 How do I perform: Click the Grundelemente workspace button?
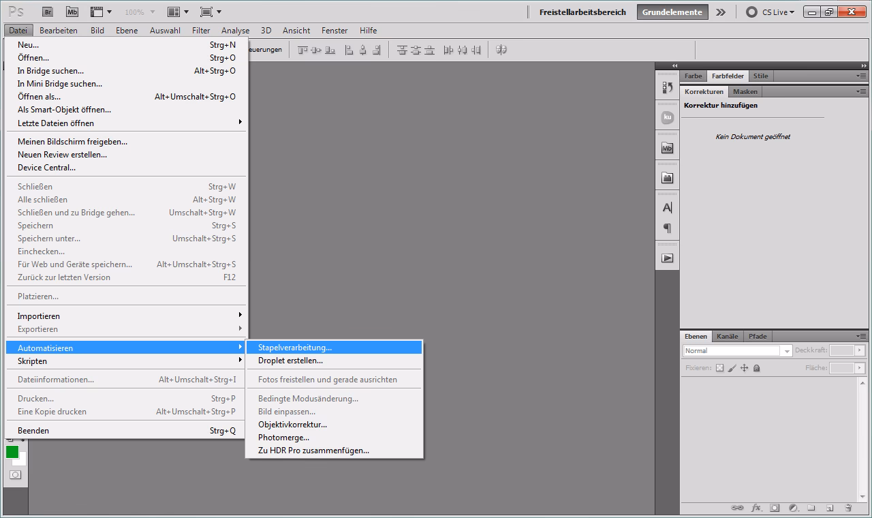(x=672, y=12)
